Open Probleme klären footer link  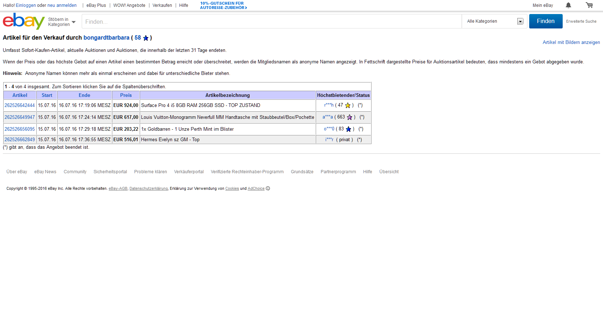150,172
